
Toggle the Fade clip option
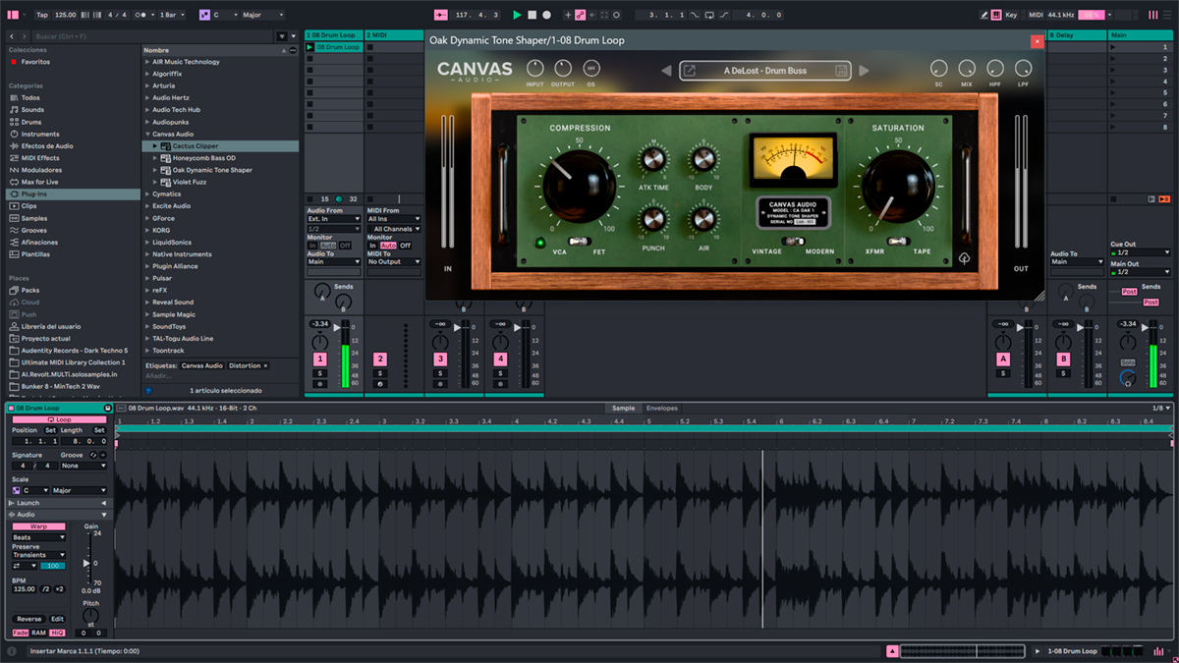click(x=21, y=633)
